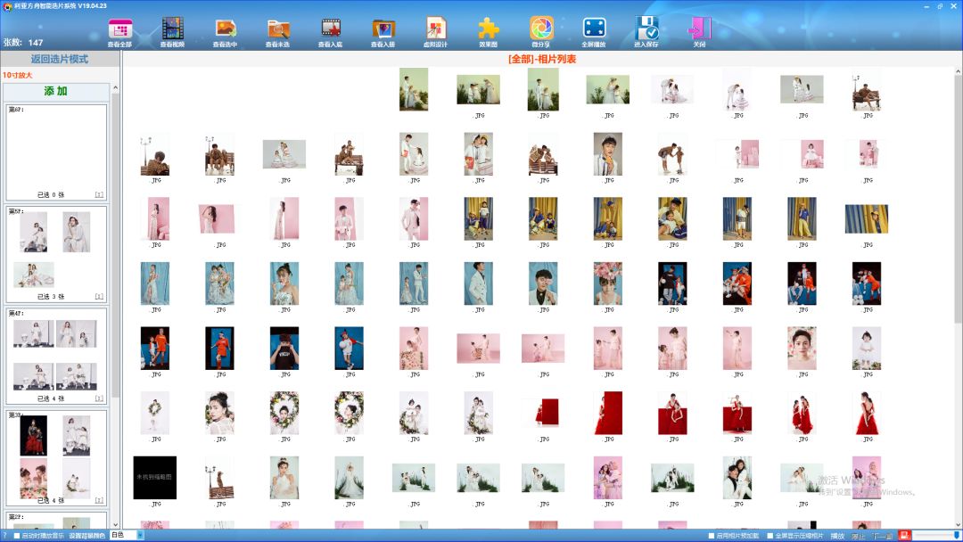Click the 已选 0 张 text
This screenshot has height=542, width=963.
[x=51, y=194]
